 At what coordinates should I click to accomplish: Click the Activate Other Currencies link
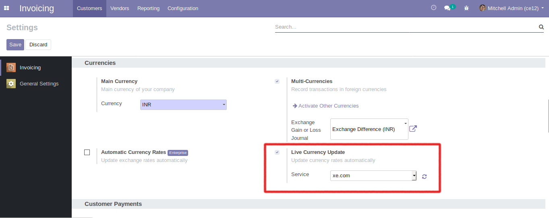328,106
